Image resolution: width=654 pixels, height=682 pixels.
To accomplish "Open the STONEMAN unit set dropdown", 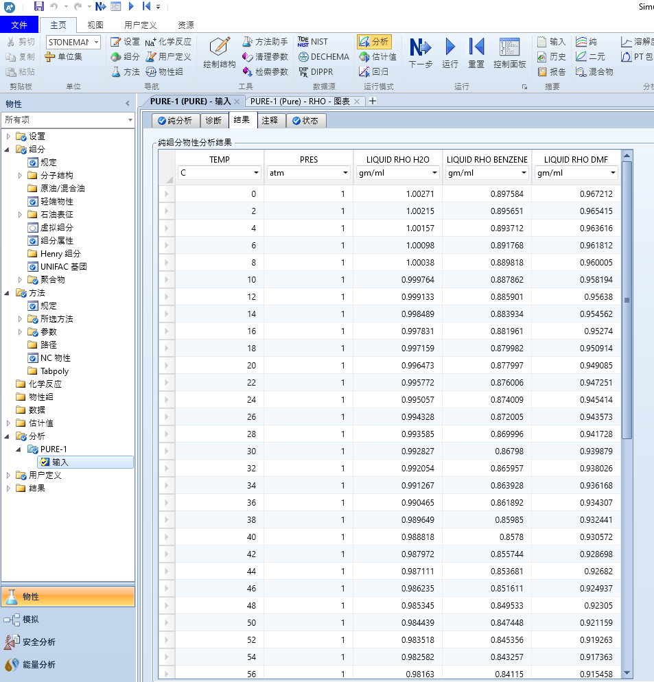I will pyautogui.click(x=96, y=42).
